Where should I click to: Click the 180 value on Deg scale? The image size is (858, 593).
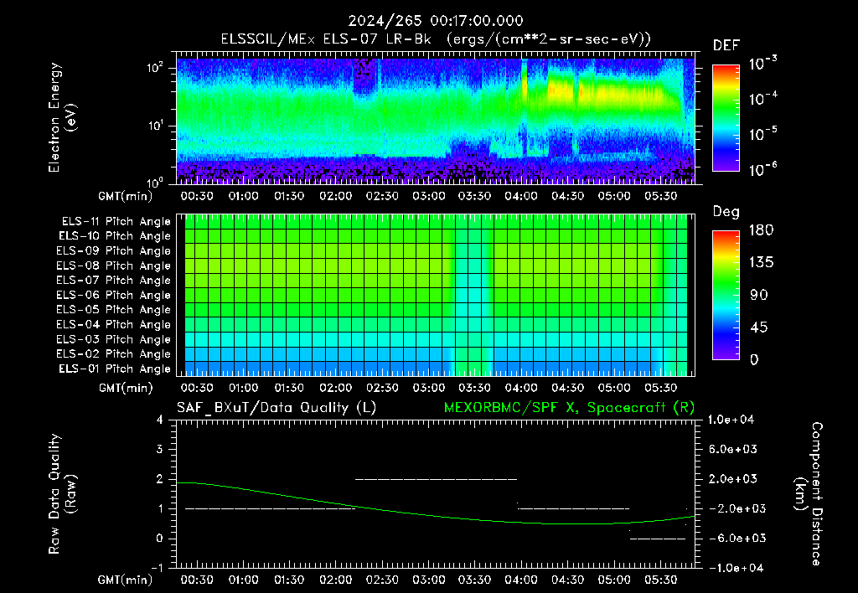point(761,230)
